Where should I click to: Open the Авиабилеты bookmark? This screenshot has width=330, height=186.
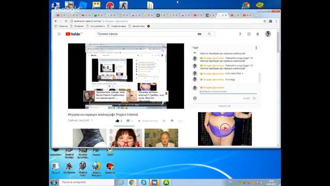137,26
